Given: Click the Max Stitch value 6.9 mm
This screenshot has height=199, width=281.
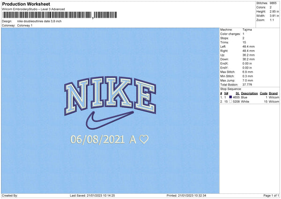Looking at the screenshot, I should pos(248,72).
